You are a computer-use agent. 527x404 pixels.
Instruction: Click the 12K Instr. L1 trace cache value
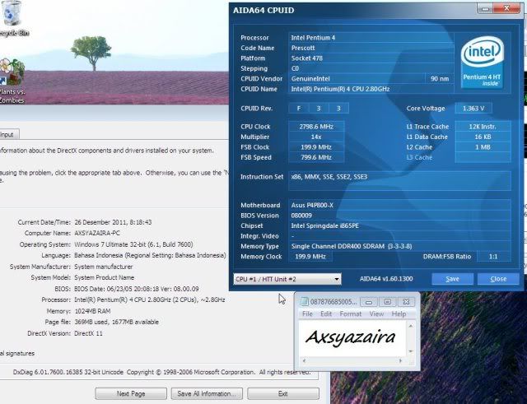click(x=483, y=127)
